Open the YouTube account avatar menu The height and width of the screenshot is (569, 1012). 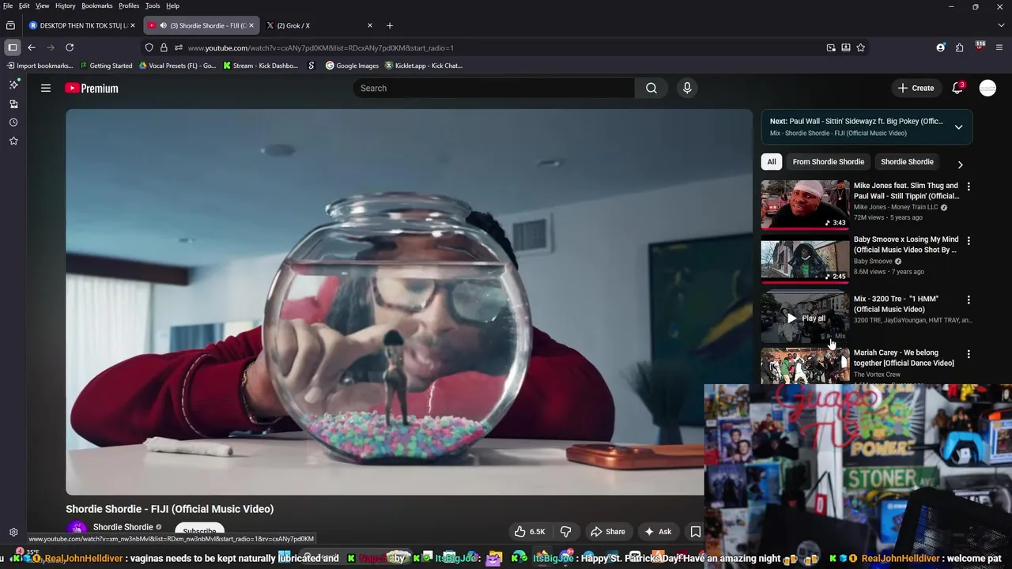pyautogui.click(x=987, y=88)
